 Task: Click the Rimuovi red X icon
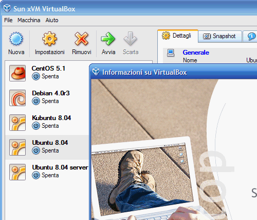tap(81, 39)
